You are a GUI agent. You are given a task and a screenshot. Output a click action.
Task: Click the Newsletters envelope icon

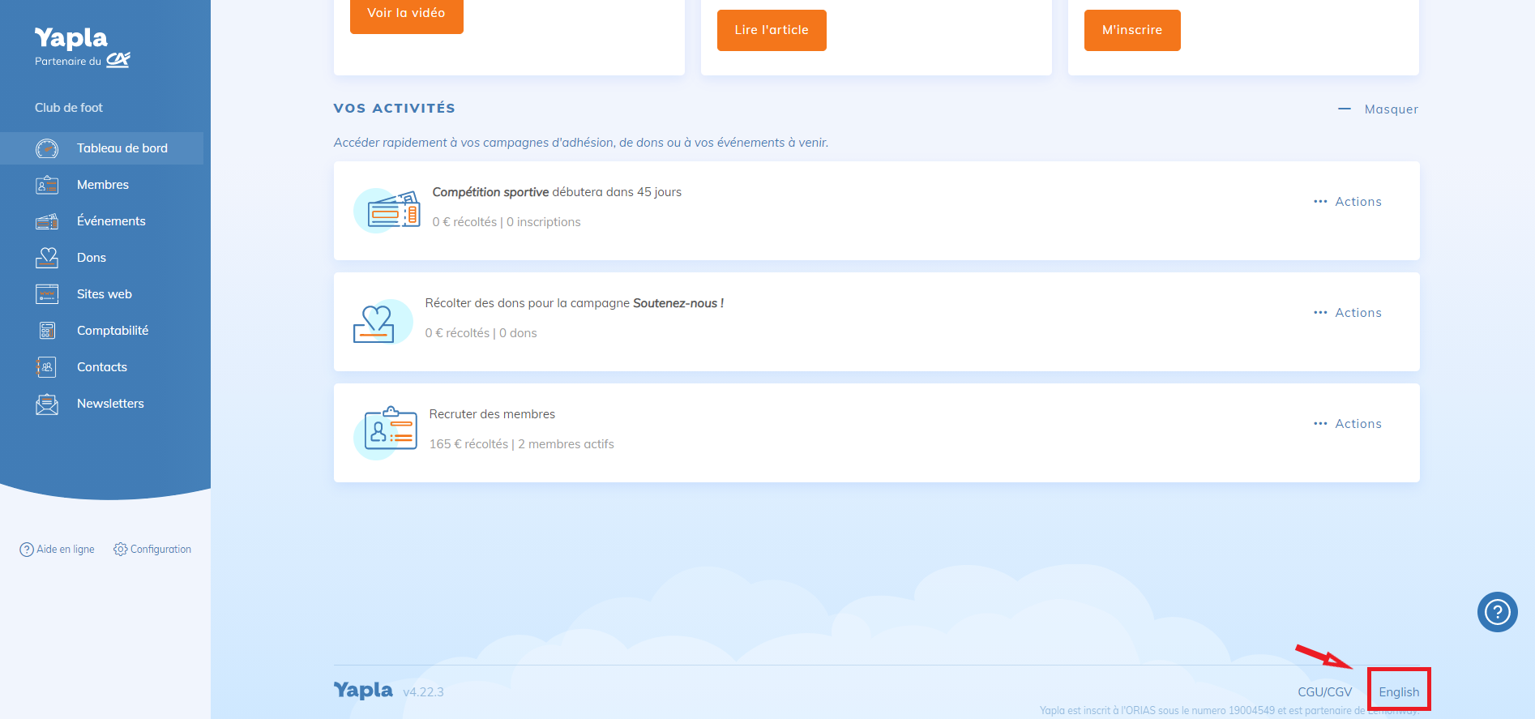(47, 404)
